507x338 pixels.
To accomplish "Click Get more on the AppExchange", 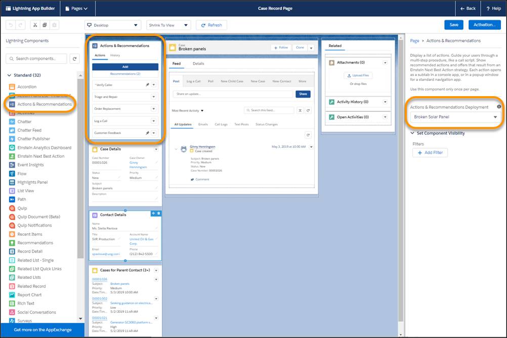I will 43,329.
